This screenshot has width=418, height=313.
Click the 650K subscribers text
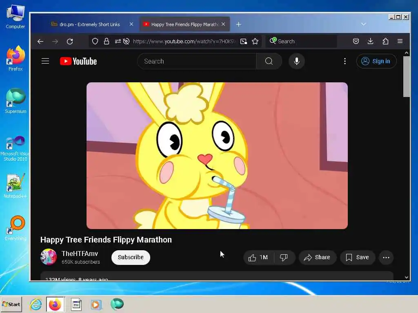point(80,262)
